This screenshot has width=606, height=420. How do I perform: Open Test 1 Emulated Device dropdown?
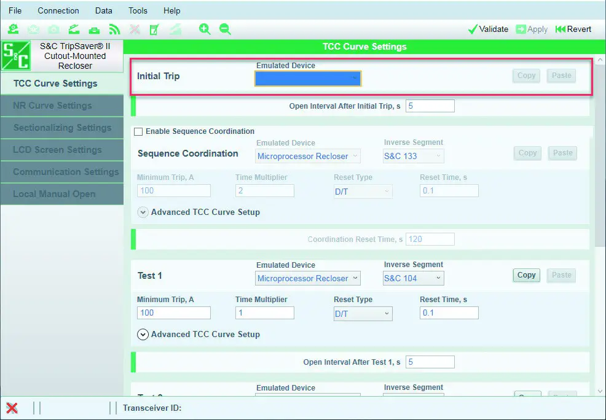click(308, 278)
